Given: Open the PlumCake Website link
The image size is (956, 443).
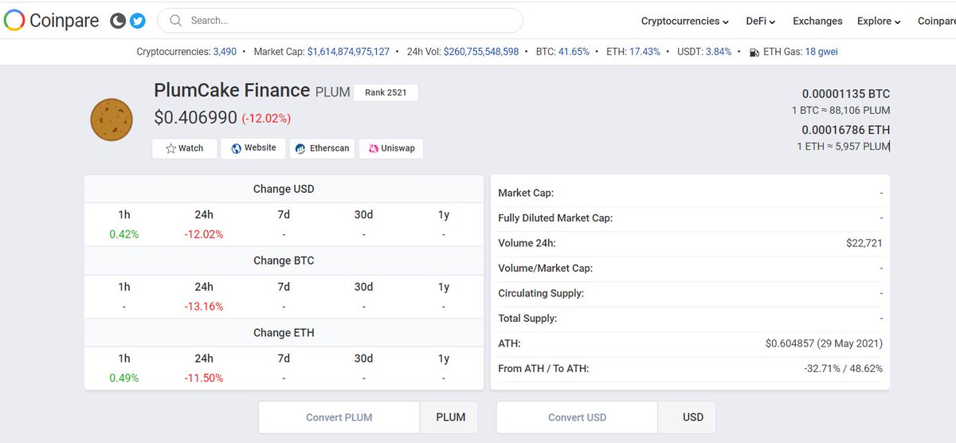Looking at the screenshot, I should 253,148.
